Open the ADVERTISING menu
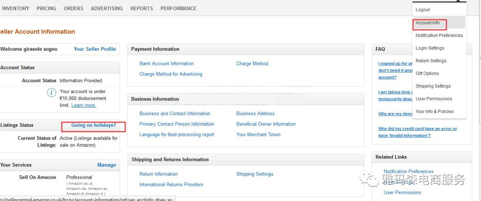The height and width of the screenshot is (201, 481). (x=107, y=8)
